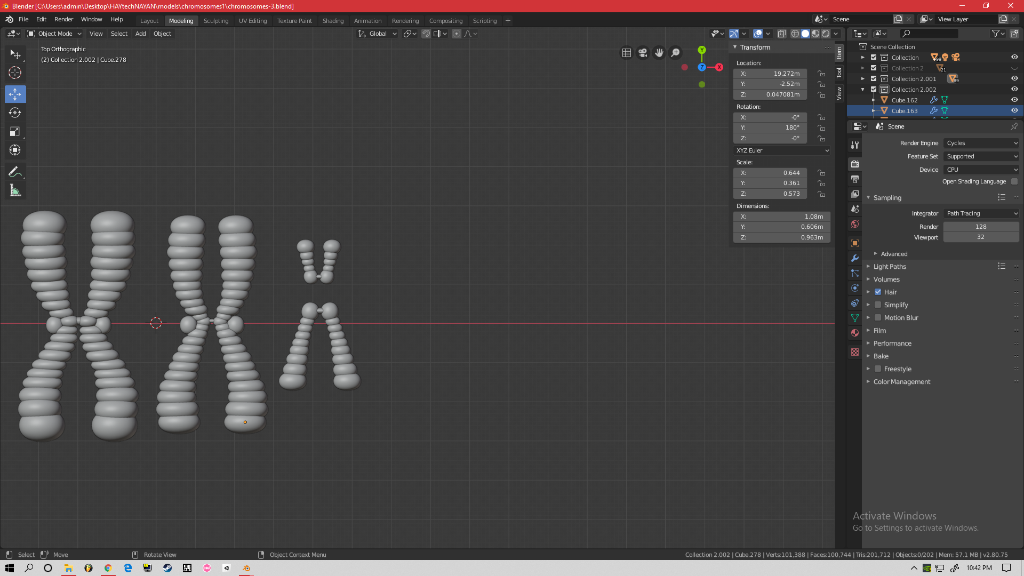The height and width of the screenshot is (576, 1024).
Task: Open Object Mode dropdown
Action: (54, 34)
